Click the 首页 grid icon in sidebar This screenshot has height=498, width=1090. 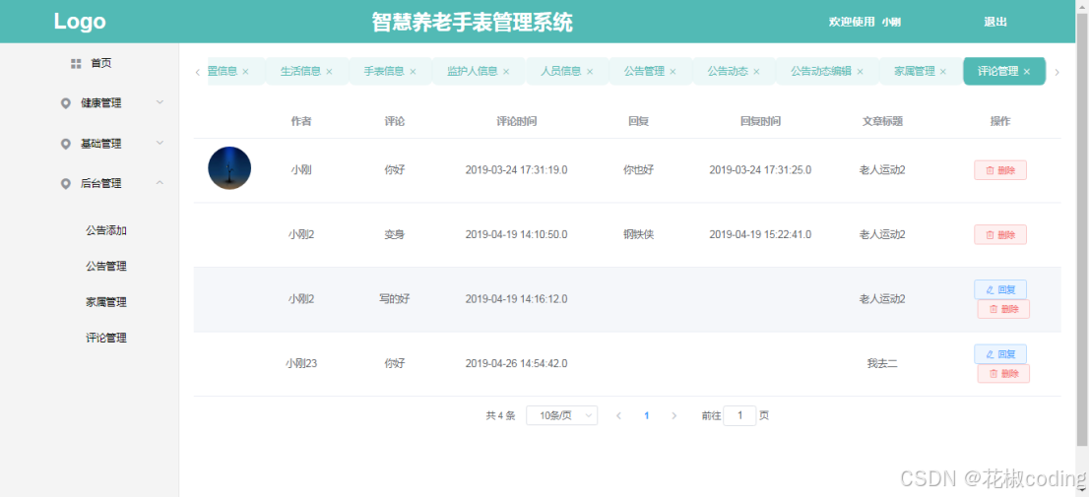coord(77,63)
